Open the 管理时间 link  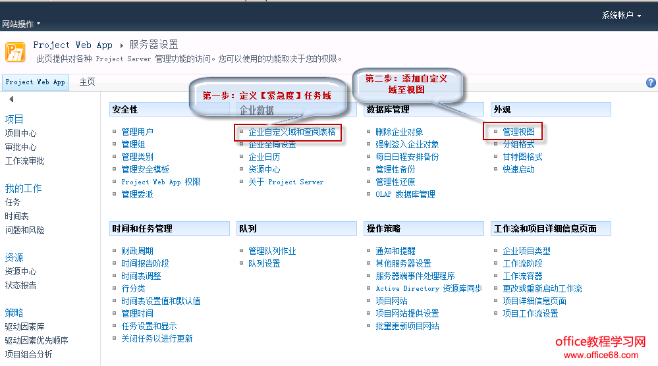point(137,313)
